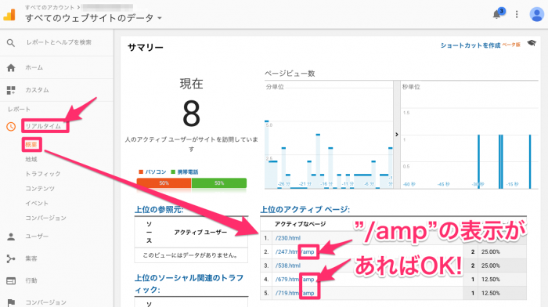548x307 pixels.
Task: Open the three-dot more options menu
Action: click(x=517, y=14)
